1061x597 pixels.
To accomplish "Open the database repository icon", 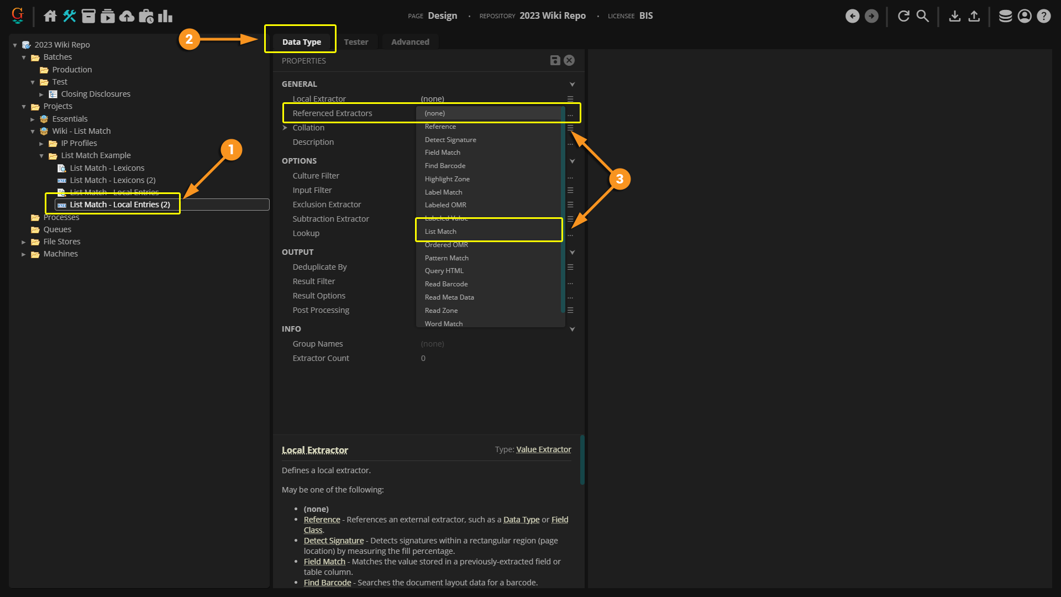I will tap(1005, 16).
